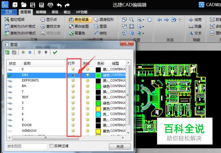This screenshot has height=153, width=221.
Task: Click 结构 structure tool
Action: point(100,33)
